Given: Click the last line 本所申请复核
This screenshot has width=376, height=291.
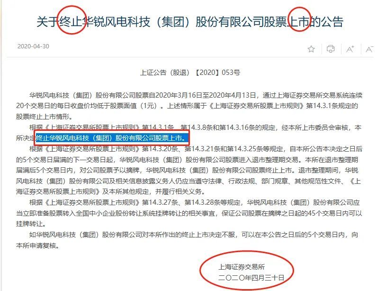Looking at the screenshot, I should [x=38, y=246].
